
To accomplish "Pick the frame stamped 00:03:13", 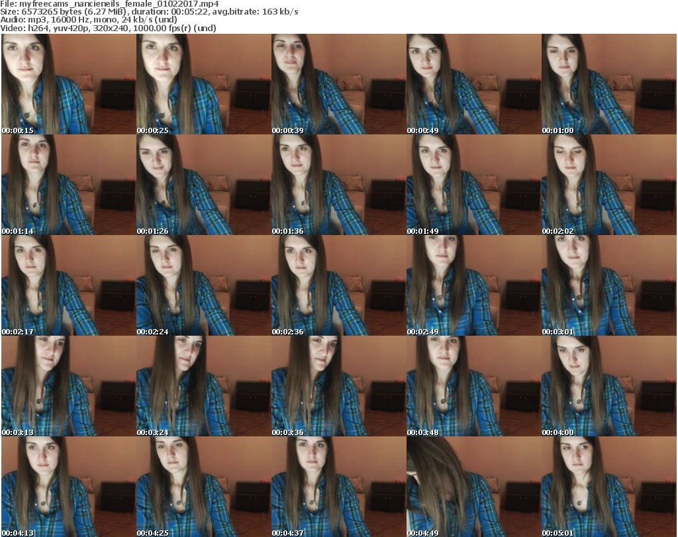I will coord(68,386).
